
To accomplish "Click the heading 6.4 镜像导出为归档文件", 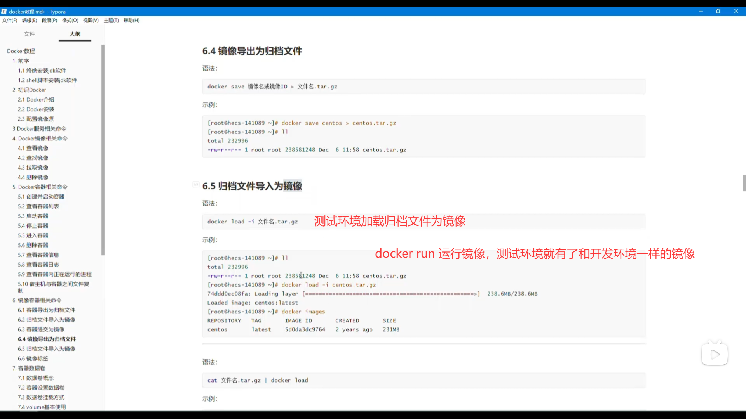I will click(252, 51).
